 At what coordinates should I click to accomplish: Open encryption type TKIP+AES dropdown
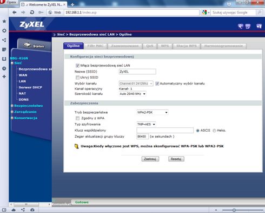coord(146,124)
